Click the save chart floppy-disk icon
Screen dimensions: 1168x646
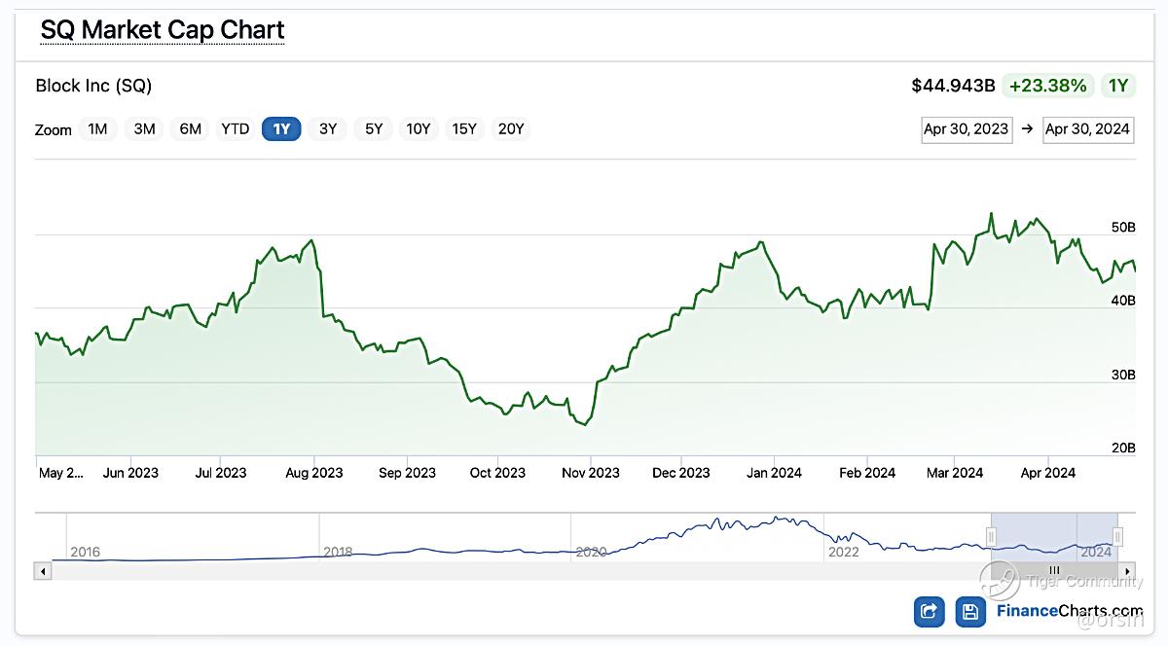coord(970,611)
